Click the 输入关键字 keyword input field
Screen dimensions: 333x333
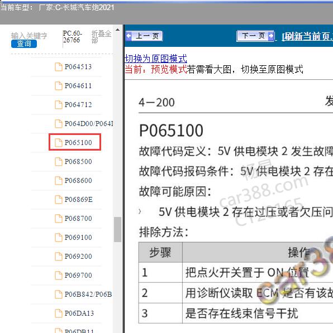point(29,36)
